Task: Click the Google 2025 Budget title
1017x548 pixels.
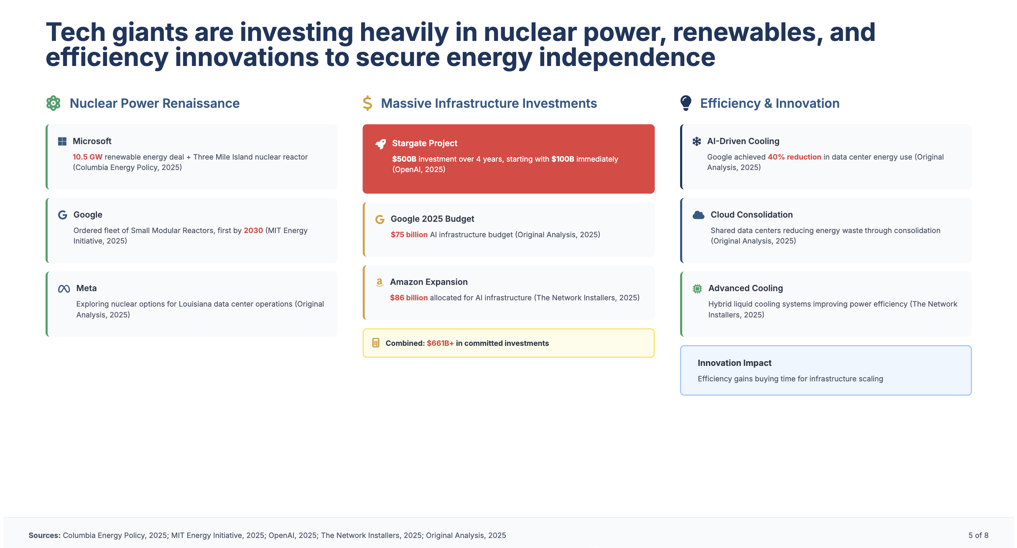Action: pos(432,219)
